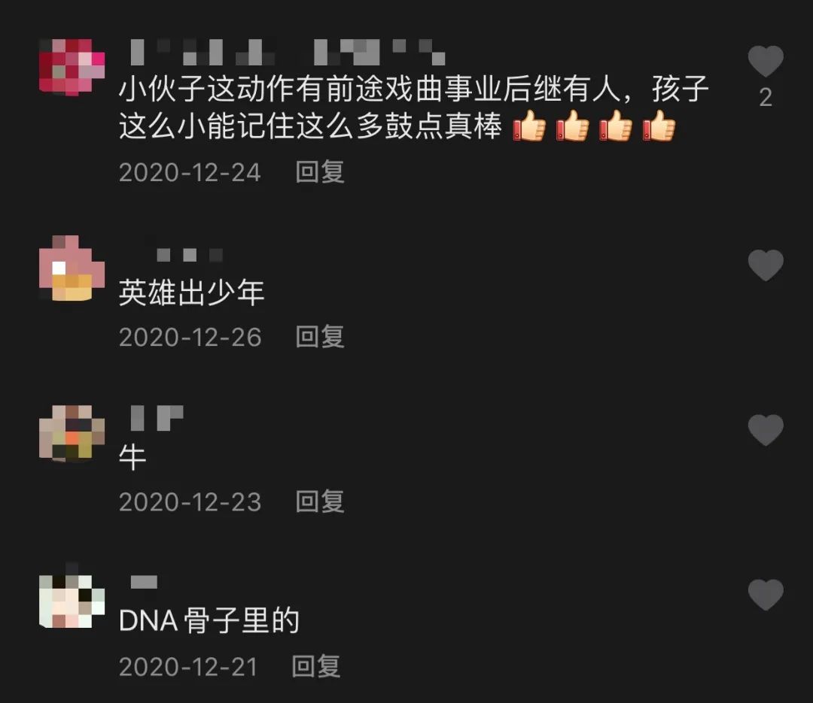Like the comment about 戏曲事业后继有人

pos(766,61)
